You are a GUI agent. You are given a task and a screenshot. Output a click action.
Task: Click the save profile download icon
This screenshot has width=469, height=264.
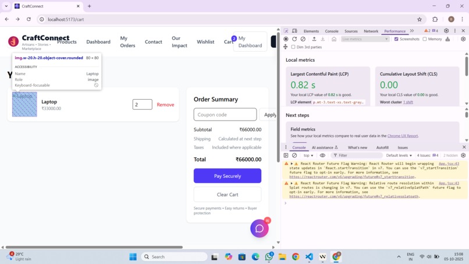[x=323, y=39]
